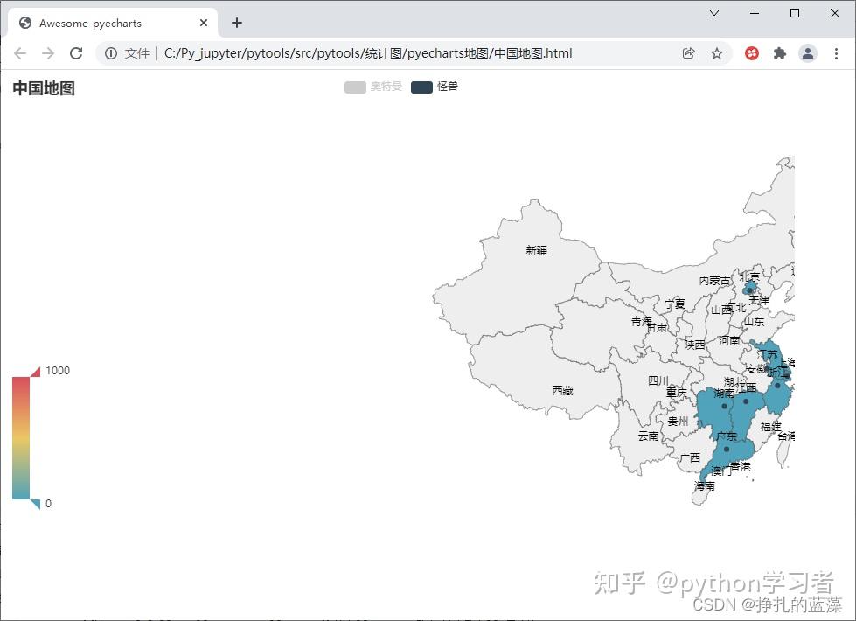Click the back navigation arrow

20,53
